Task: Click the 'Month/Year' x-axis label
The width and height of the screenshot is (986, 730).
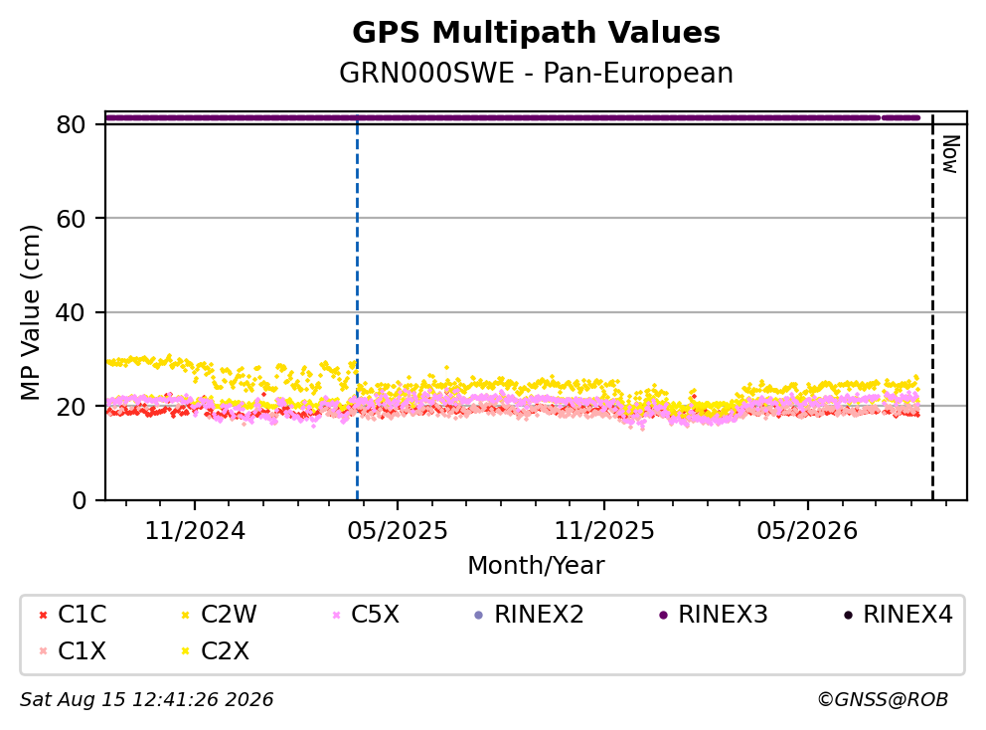Action: [x=536, y=565]
